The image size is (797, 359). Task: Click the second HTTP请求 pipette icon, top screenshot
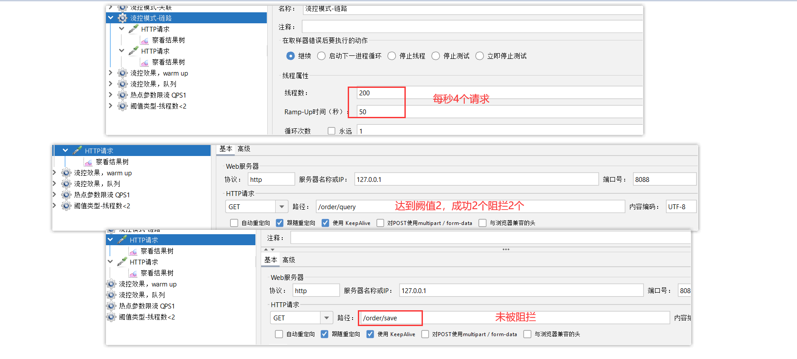(x=133, y=51)
